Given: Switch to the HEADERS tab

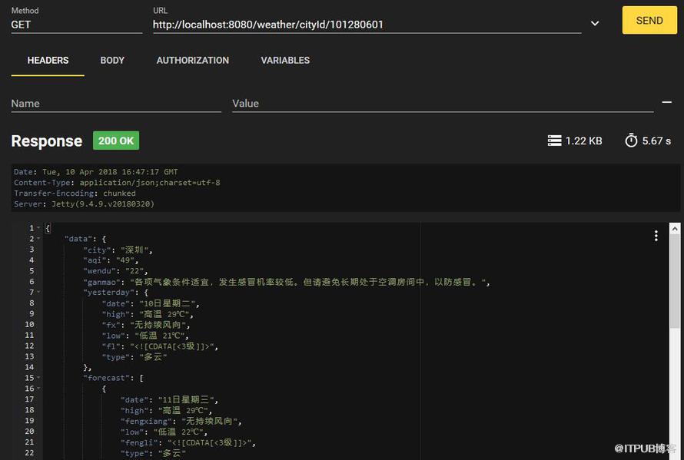Looking at the screenshot, I should pyautogui.click(x=48, y=60).
